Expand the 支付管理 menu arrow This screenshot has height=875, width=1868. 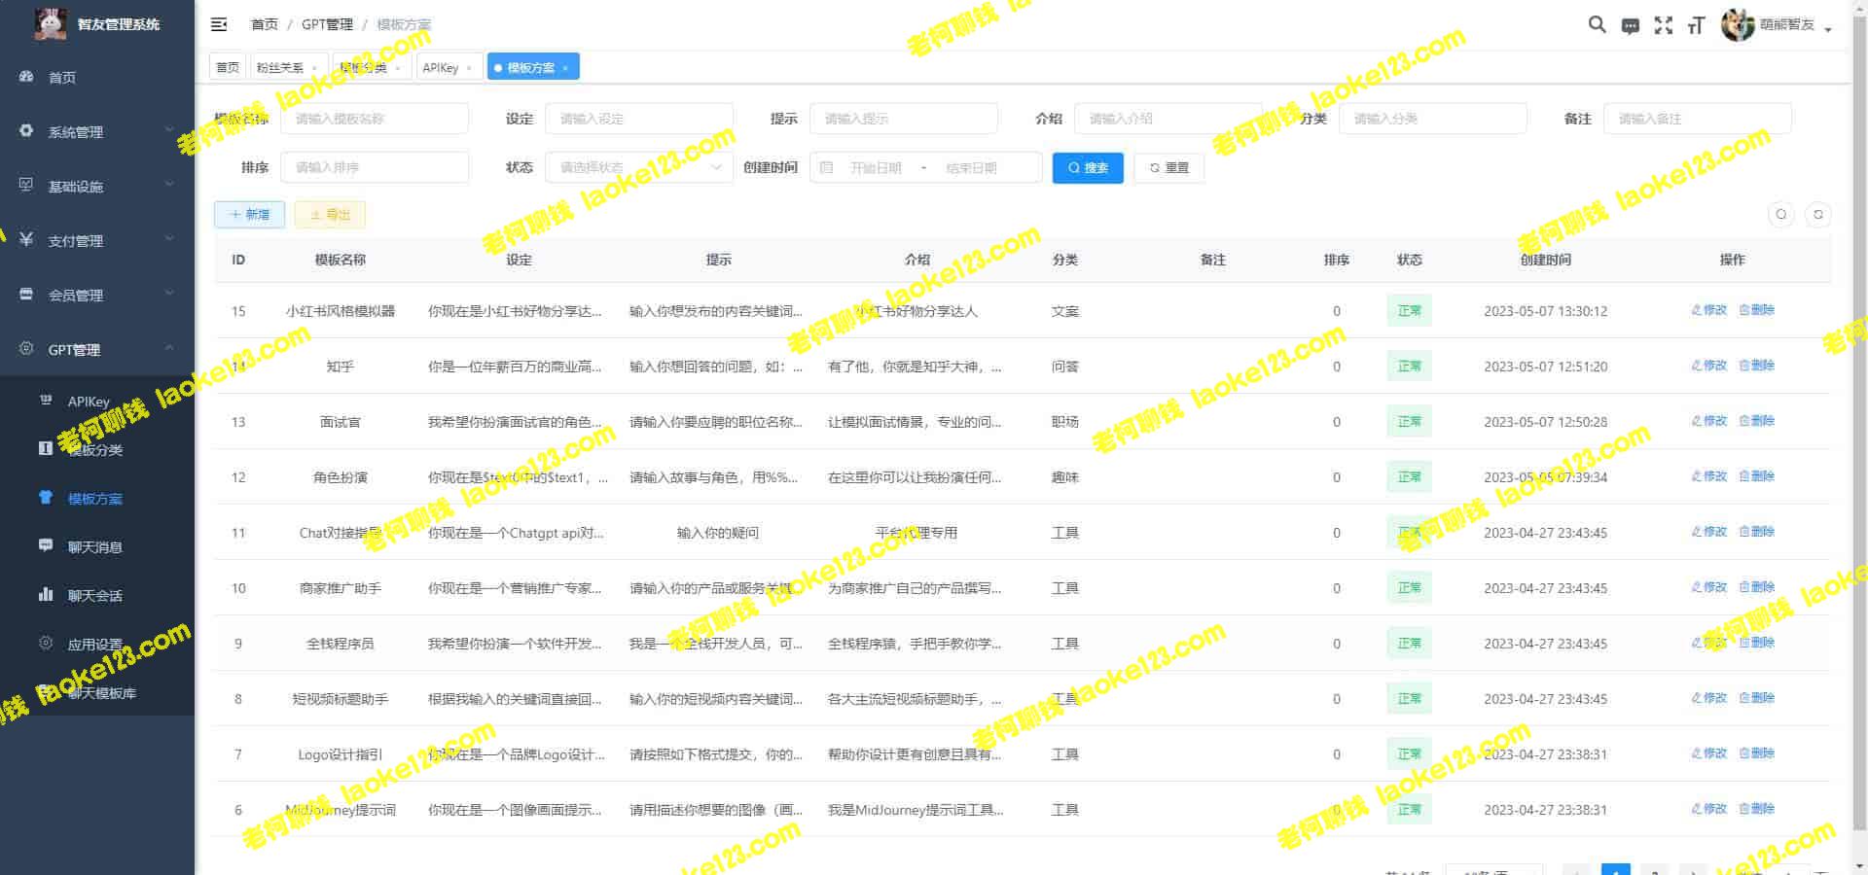(x=169, y=239)
